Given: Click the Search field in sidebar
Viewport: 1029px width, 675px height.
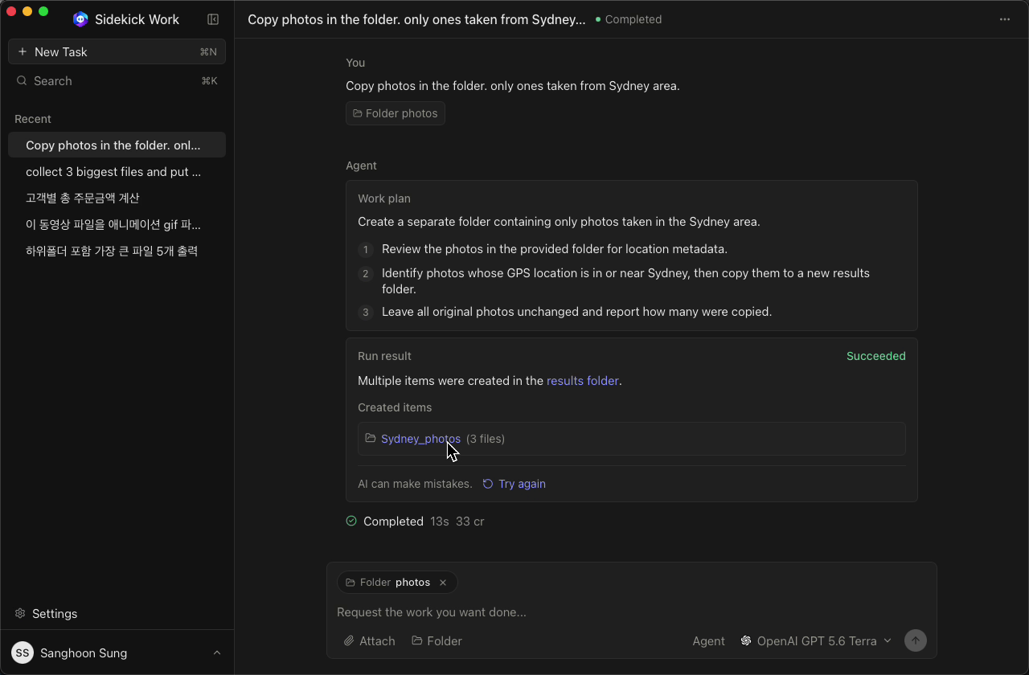Looking at the screenshot, I should click(117, 80).
